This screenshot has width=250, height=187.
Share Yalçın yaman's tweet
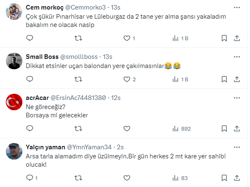(x=237, y=178)
